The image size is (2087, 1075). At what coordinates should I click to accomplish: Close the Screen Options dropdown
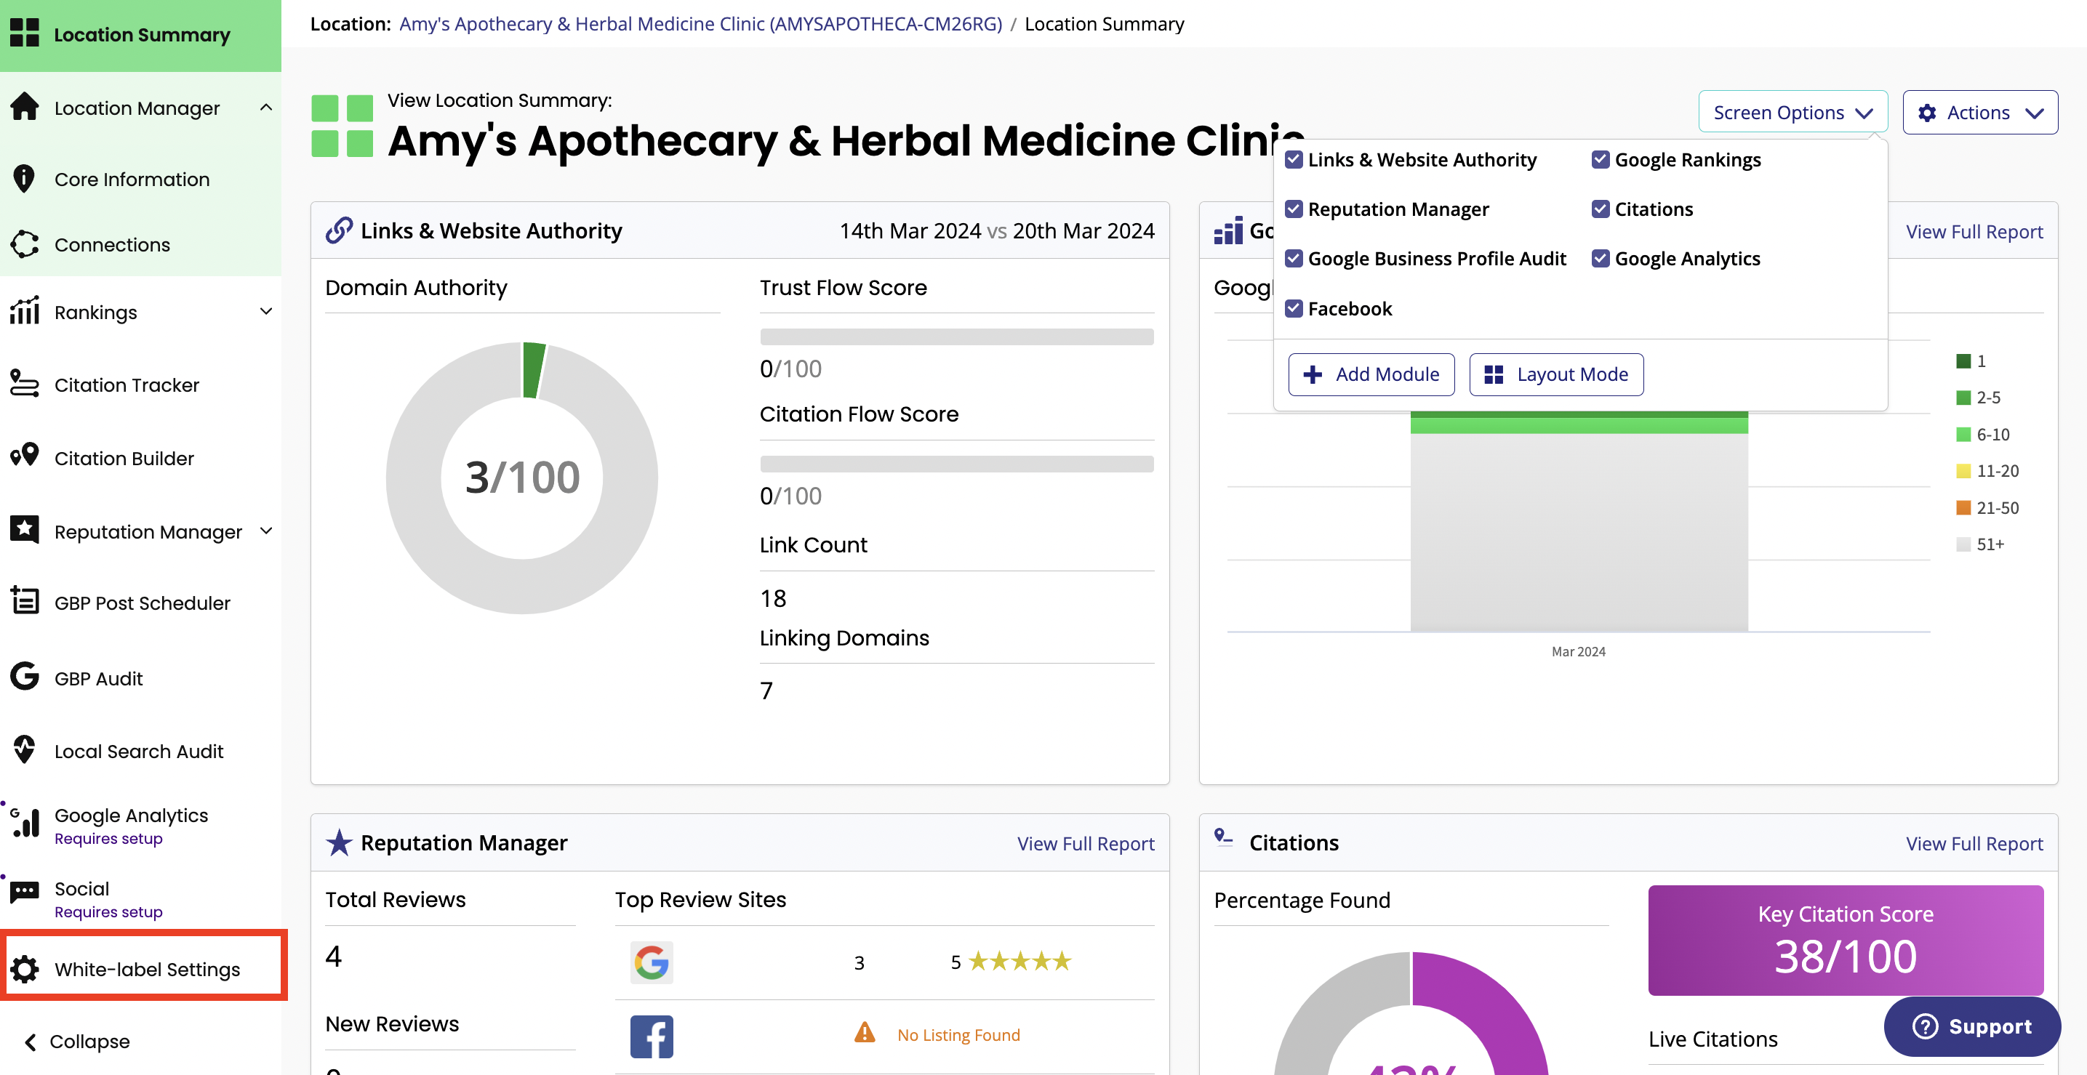point(1792,112)
